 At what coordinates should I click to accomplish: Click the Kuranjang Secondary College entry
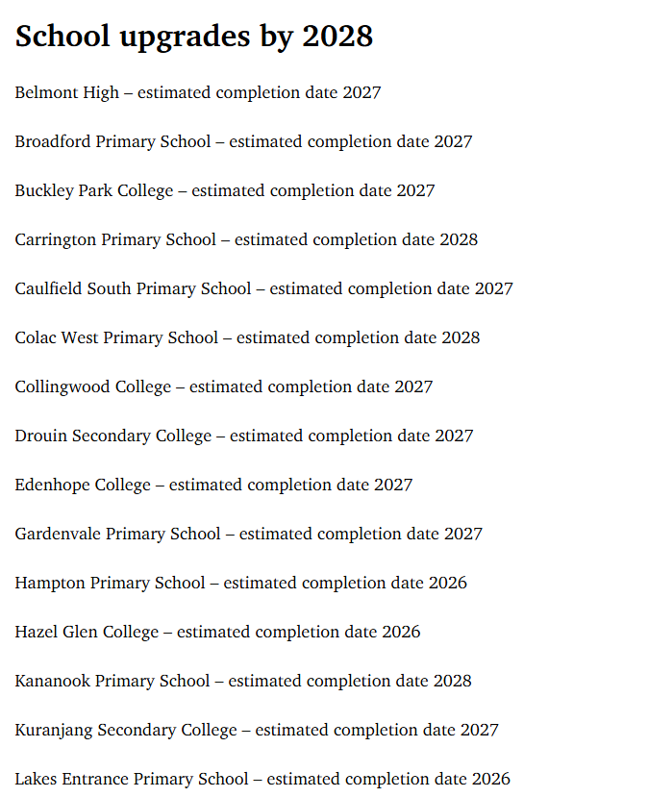tap(257, 731)
